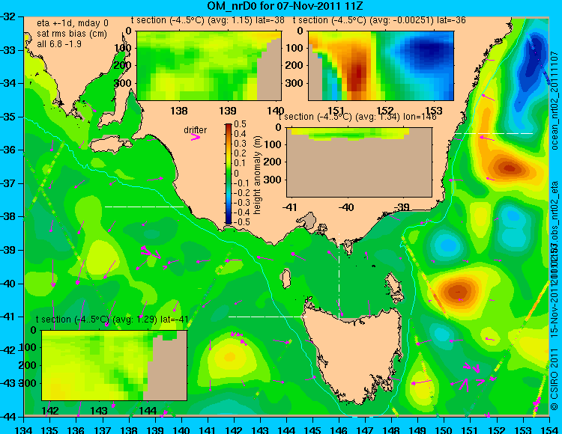Click the 0.5 tick on the colorbar
This screenshot has width=562, height=434.
coord(240,124)
